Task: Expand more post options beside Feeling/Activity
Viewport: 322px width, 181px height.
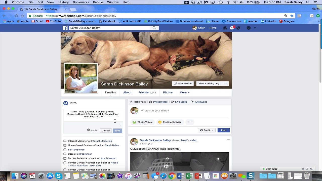Action: click(x=190, y=122)
